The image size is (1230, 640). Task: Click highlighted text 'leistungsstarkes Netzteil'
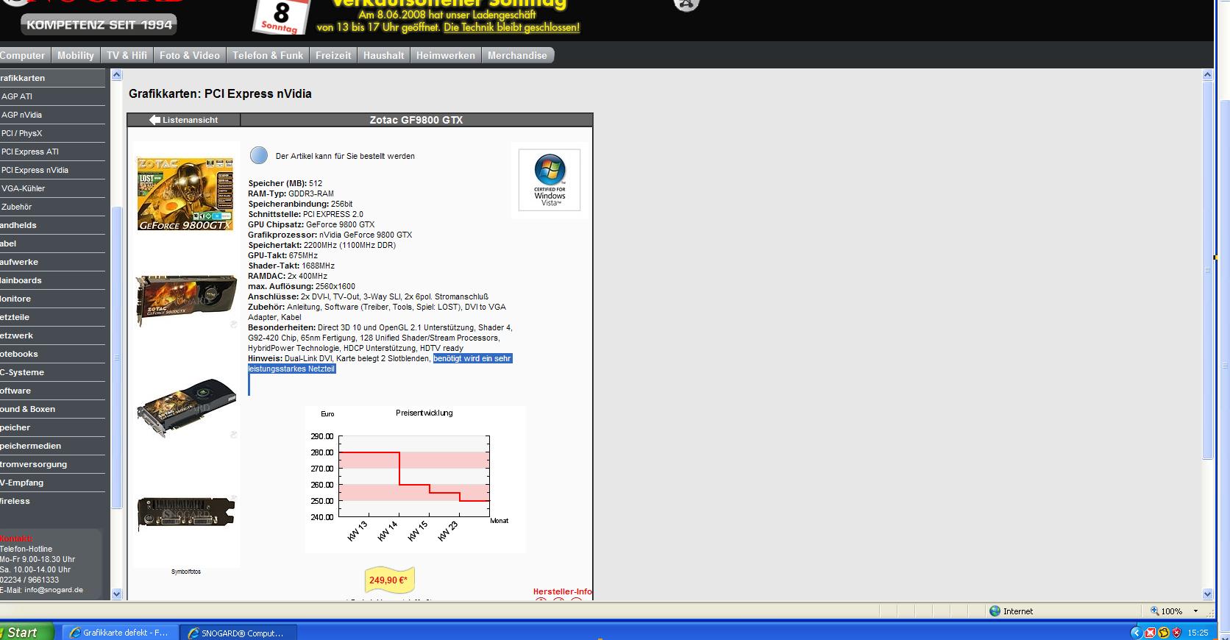[x=291, y=369]
